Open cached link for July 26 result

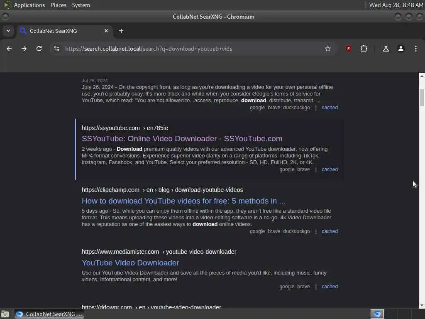(330, 108)
